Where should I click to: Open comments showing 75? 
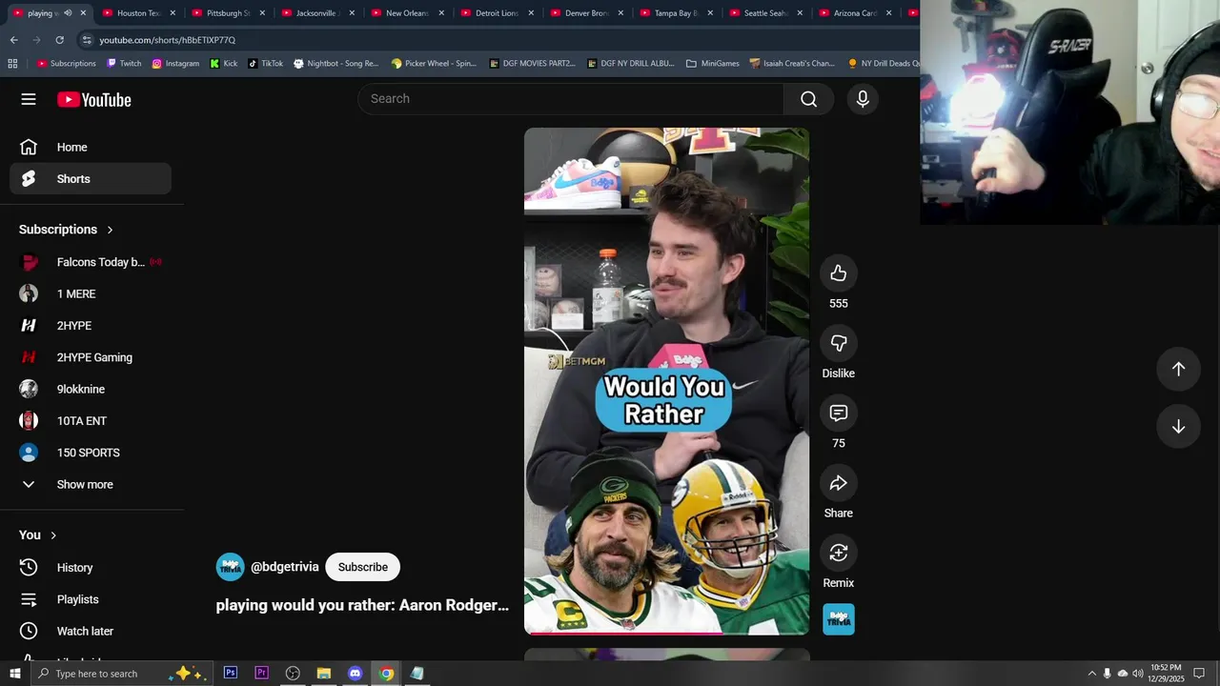[839, 413]
